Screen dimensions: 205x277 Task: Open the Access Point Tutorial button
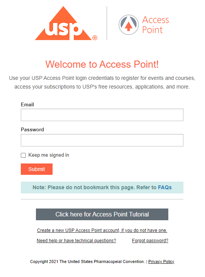coord(102,214)
